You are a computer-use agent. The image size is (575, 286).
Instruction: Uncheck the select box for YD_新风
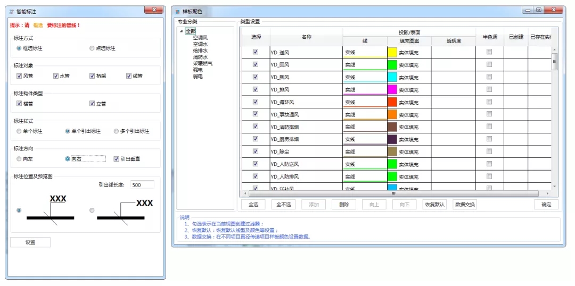pos(256,77)
